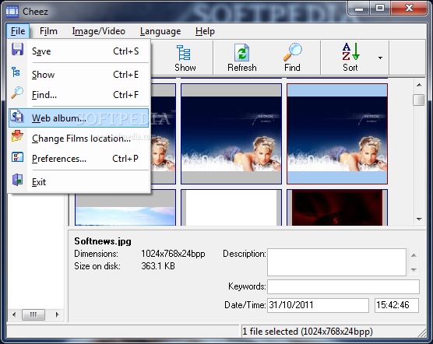Click the Softnews.jpg file name
The image size is (433, 344).
pos(103,241)
